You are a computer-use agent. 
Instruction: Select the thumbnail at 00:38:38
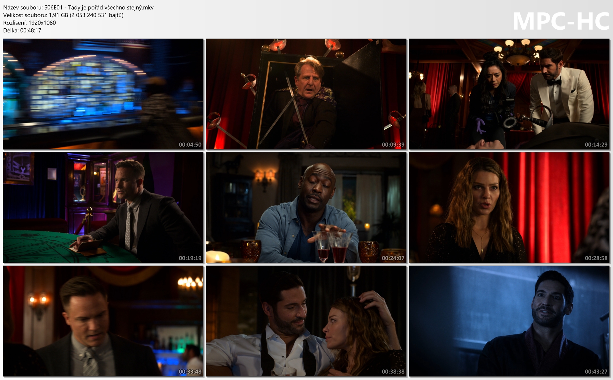pyautogui.click(x=306, y=321)
